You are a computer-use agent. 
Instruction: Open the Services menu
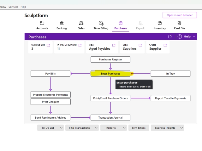pos(13,7)
